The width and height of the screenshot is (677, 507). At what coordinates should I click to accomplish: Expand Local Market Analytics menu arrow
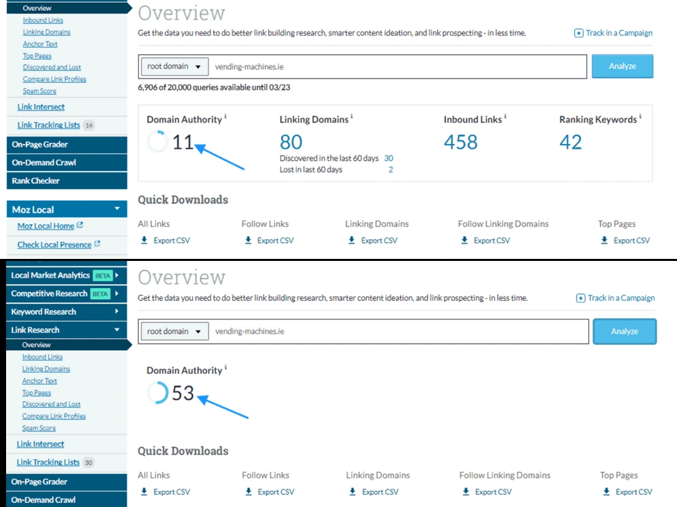[116, 275]
